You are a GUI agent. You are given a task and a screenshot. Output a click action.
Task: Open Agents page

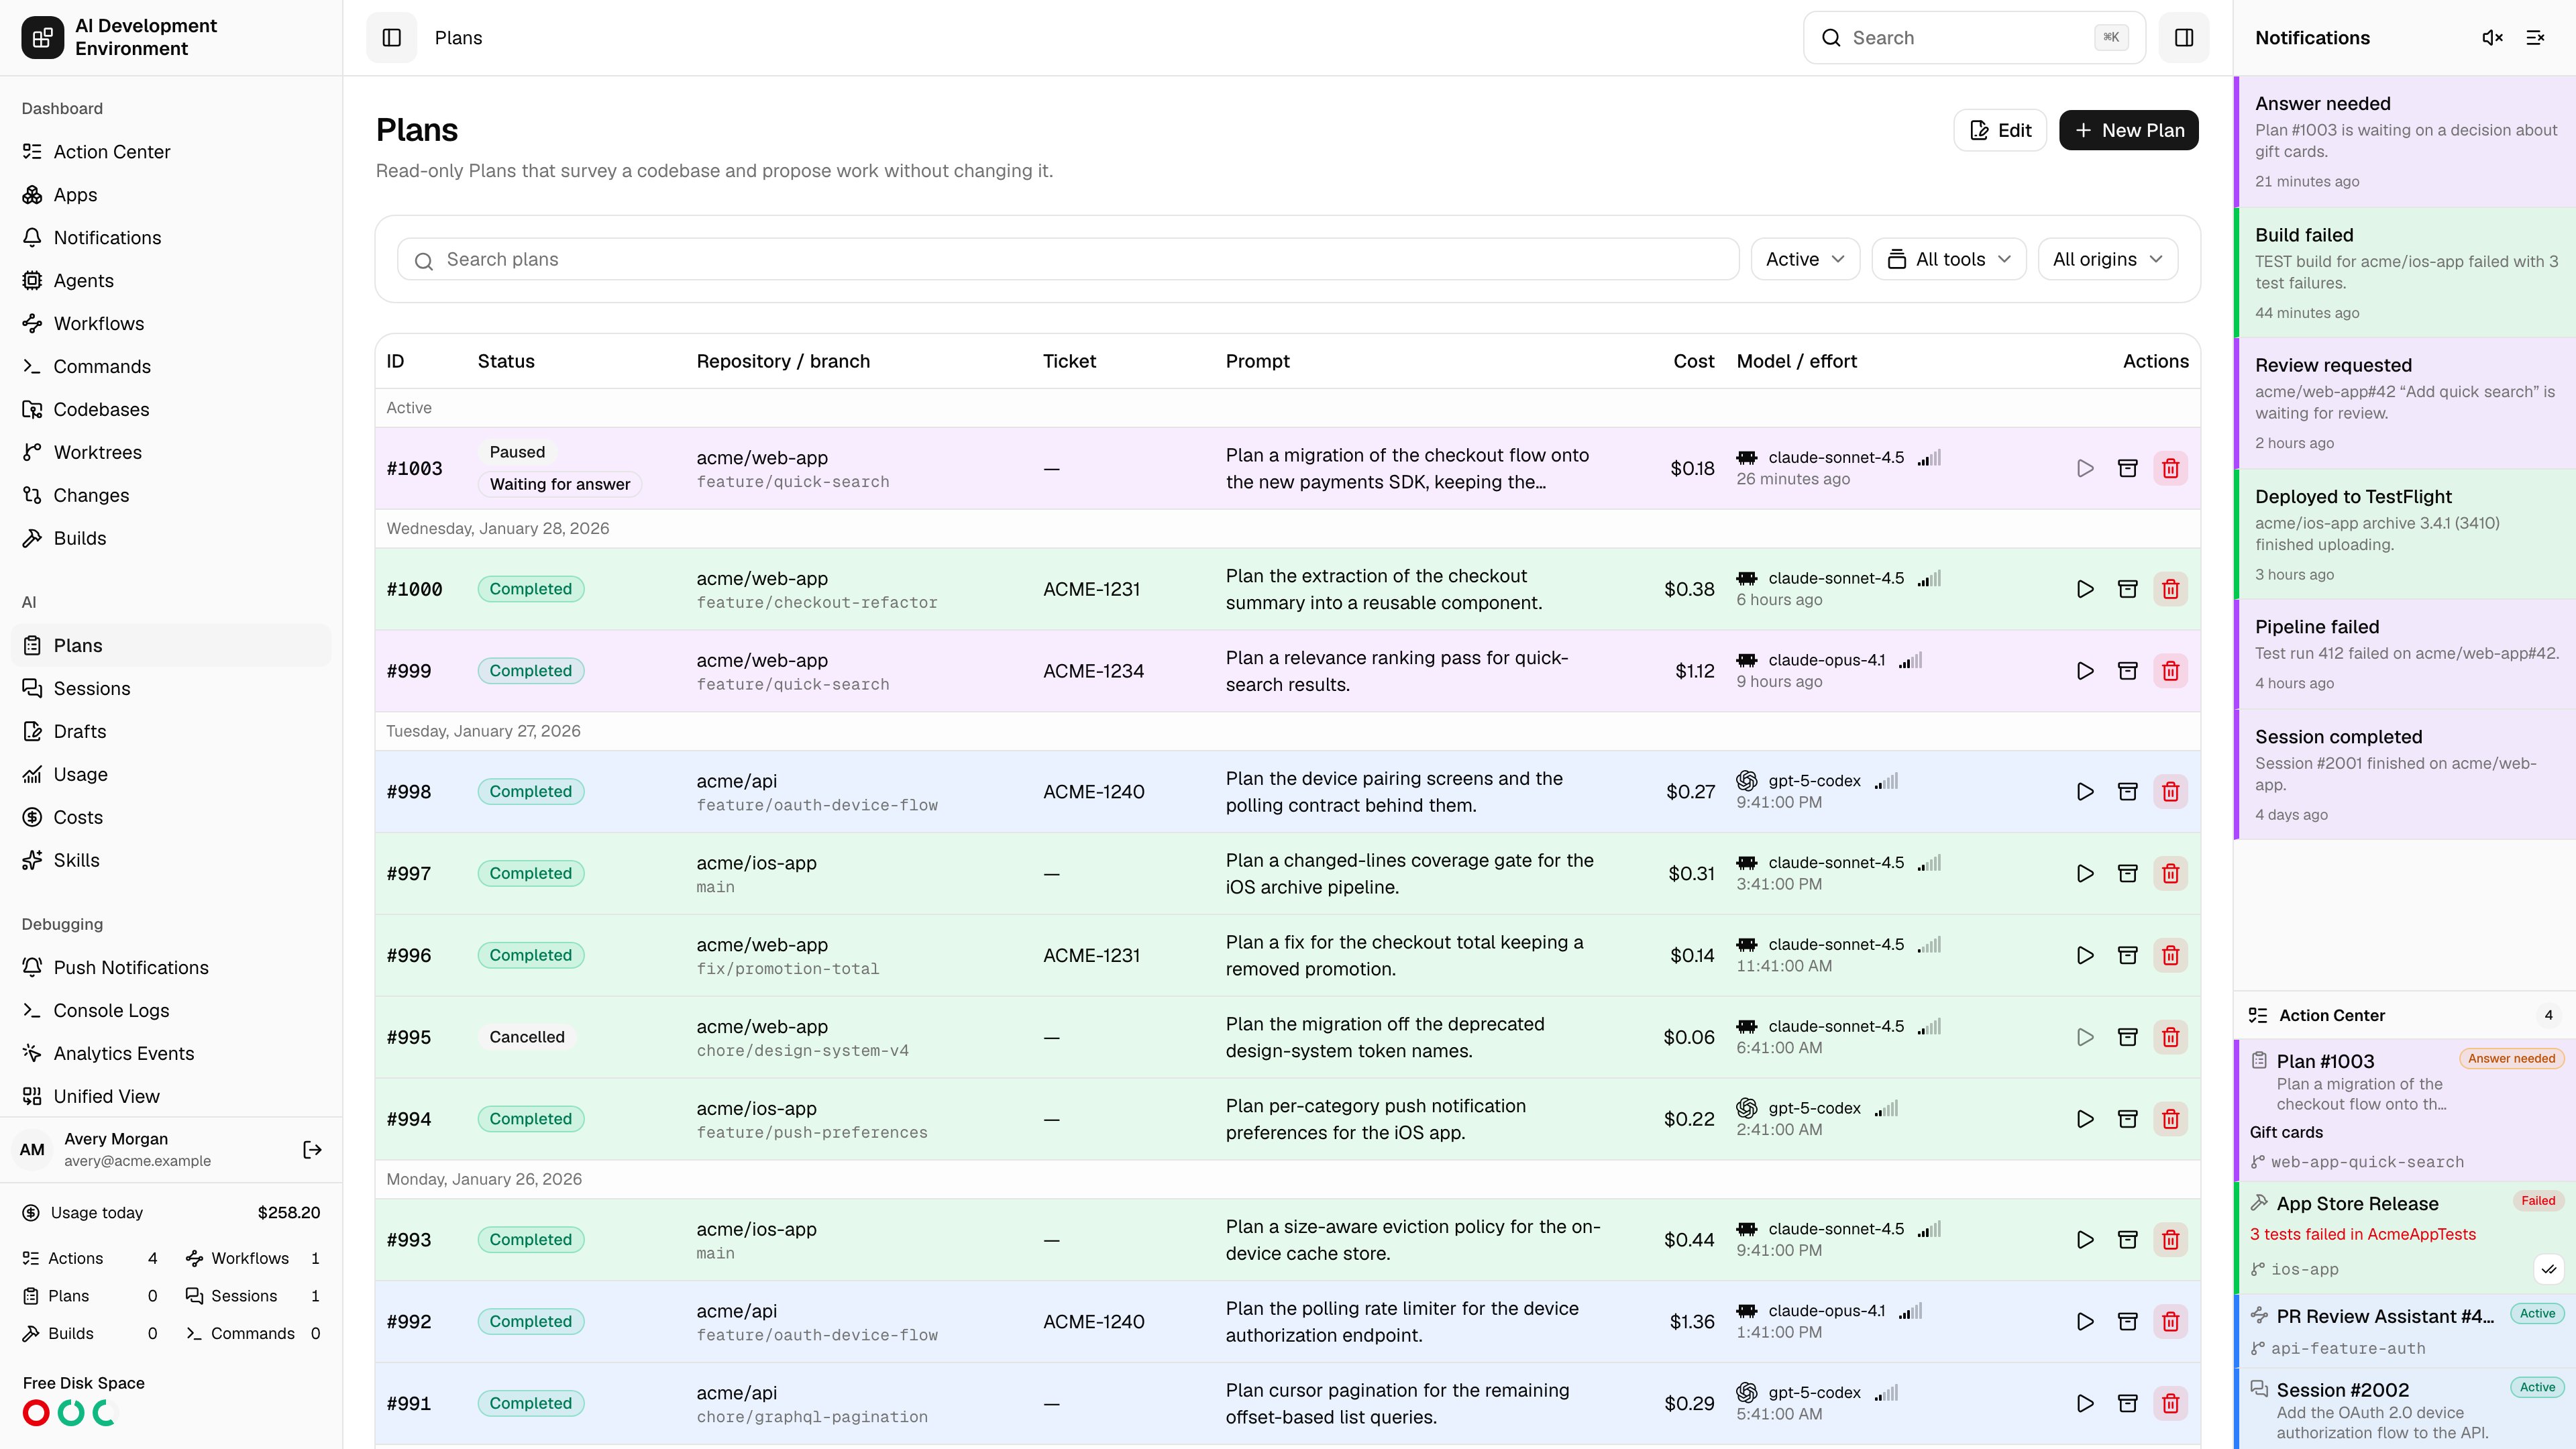pos(171,281)
